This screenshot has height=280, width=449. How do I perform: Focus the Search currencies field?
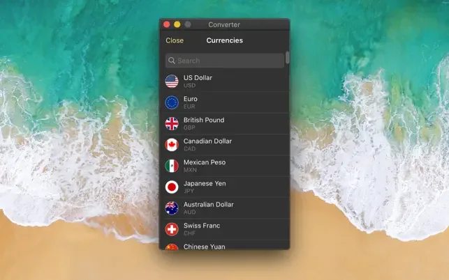pos(225,61)
